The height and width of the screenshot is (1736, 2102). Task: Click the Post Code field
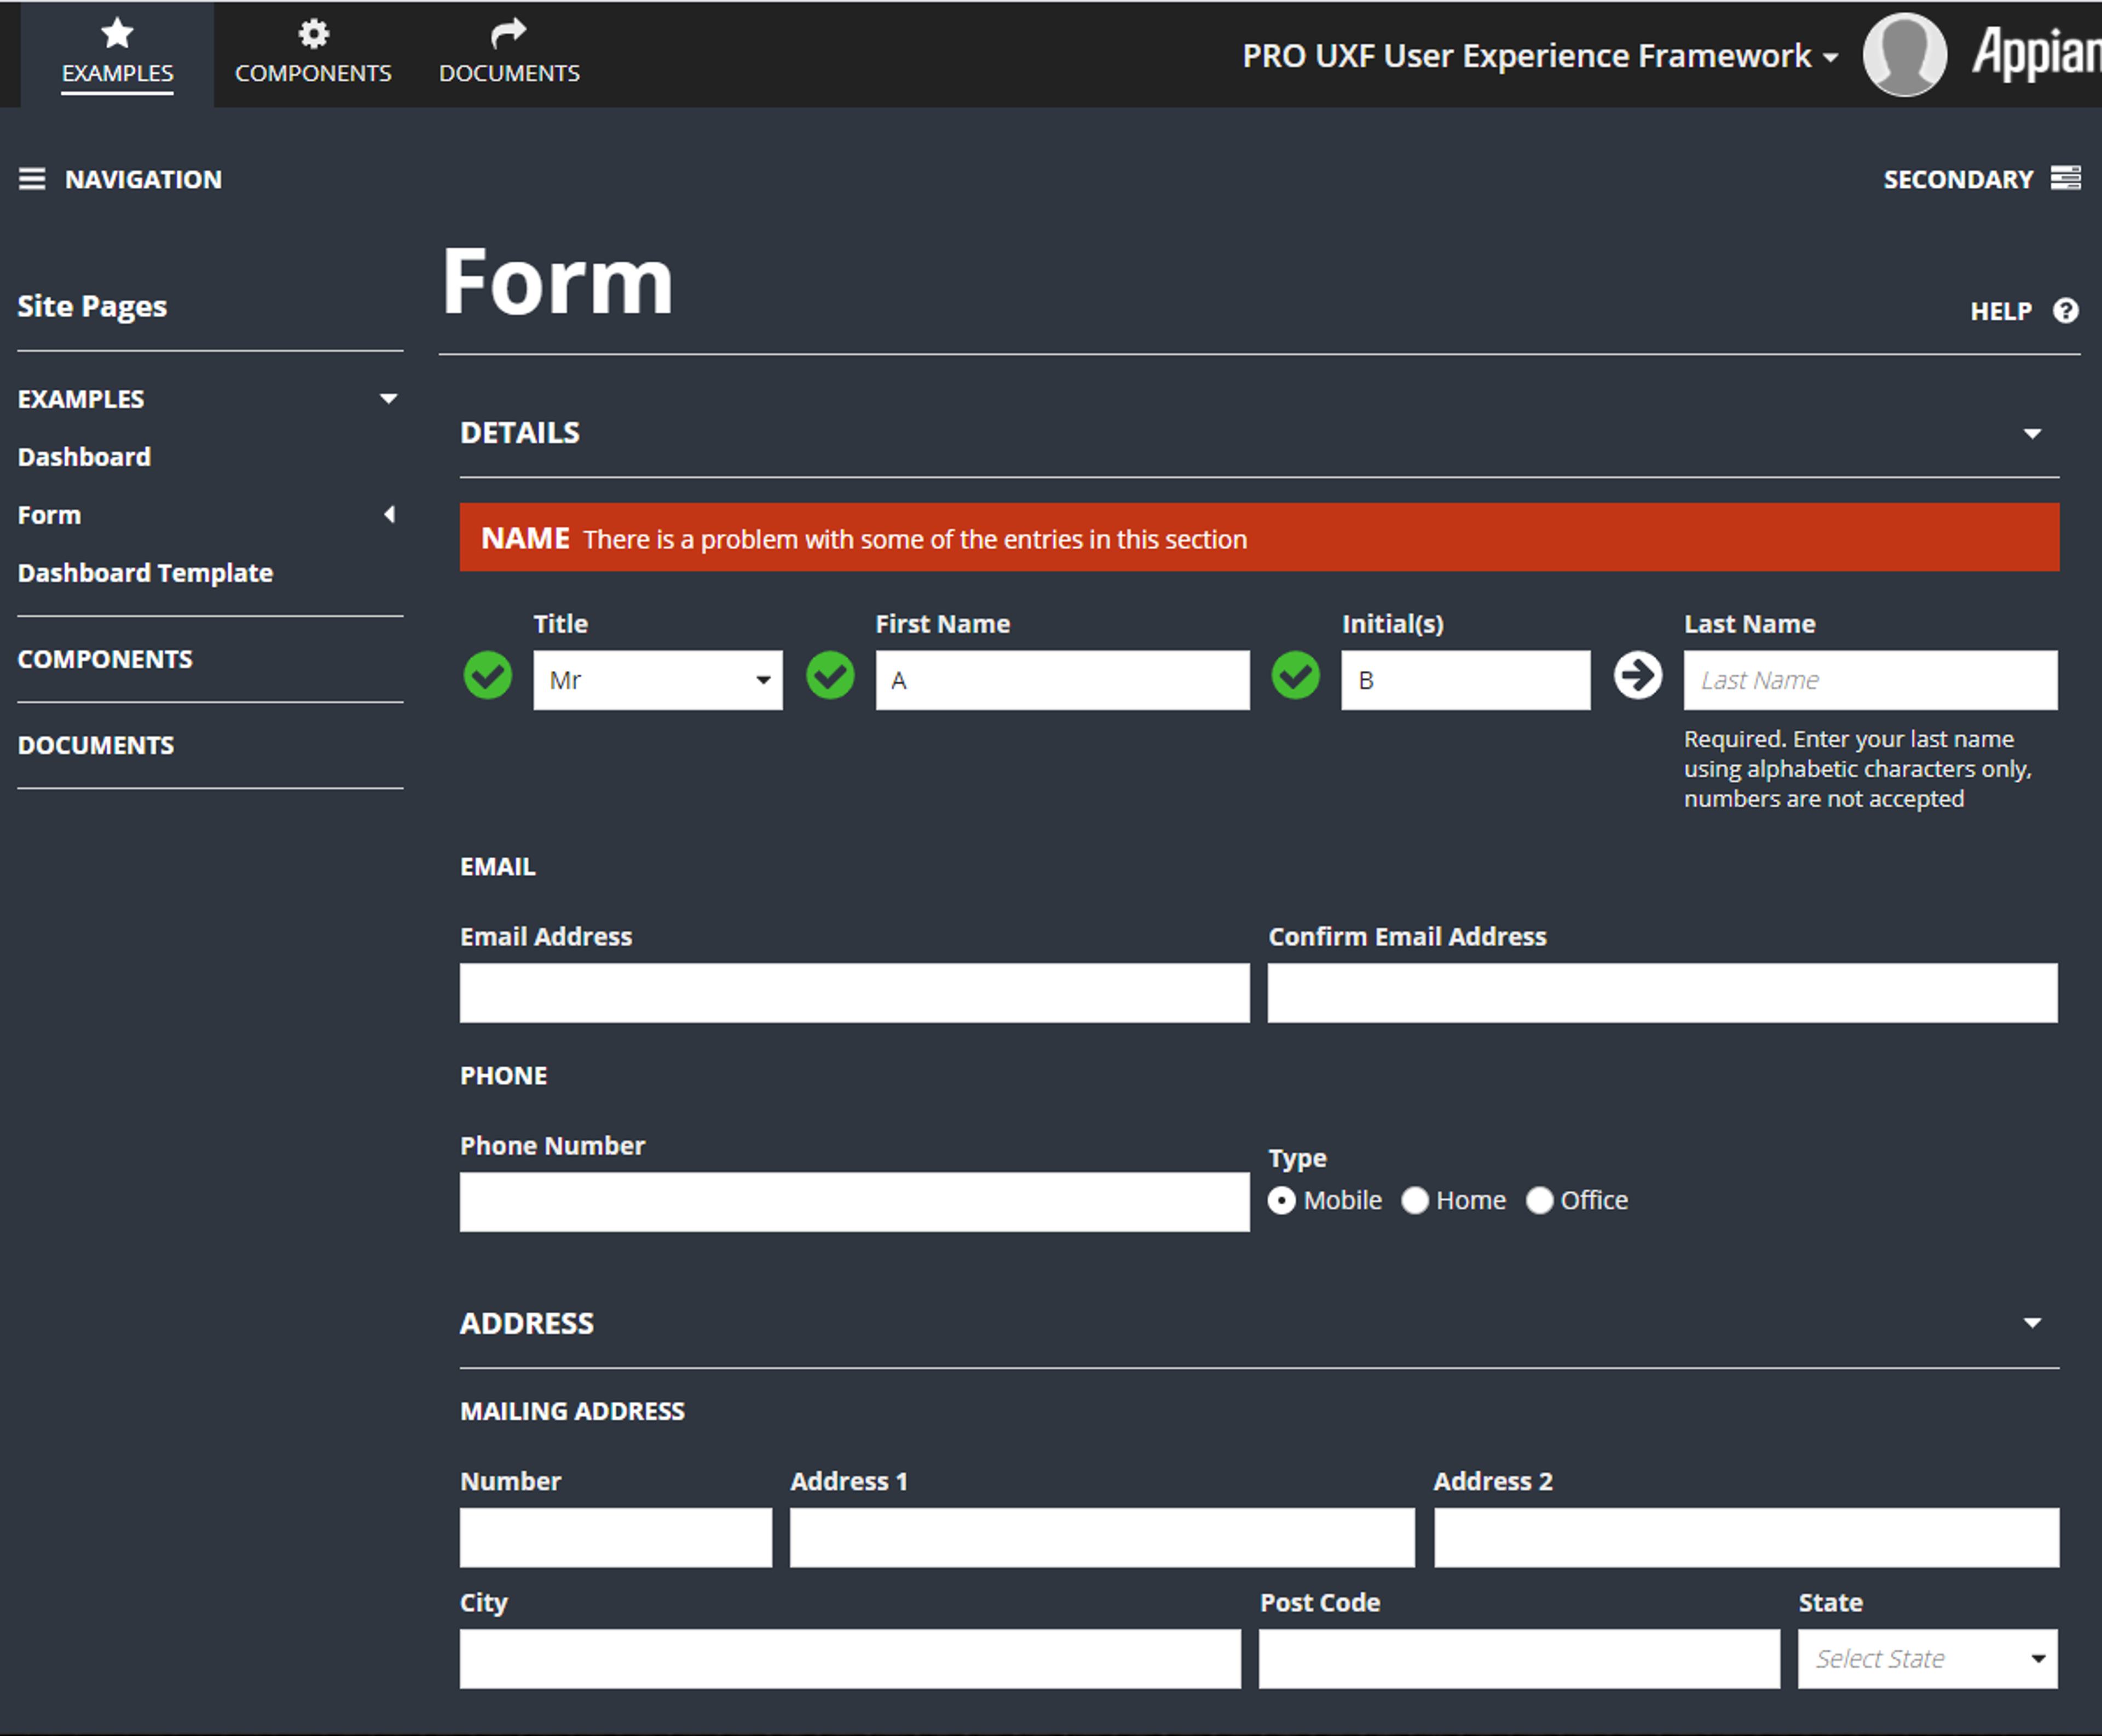pos(1519,1659)
